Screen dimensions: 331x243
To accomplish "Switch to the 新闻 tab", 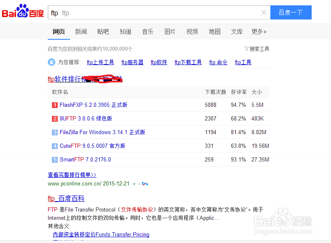I will click(81, 31).
